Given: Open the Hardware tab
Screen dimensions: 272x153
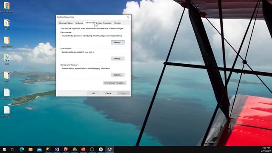Looking at the screenshot, I should click(79, 23).
